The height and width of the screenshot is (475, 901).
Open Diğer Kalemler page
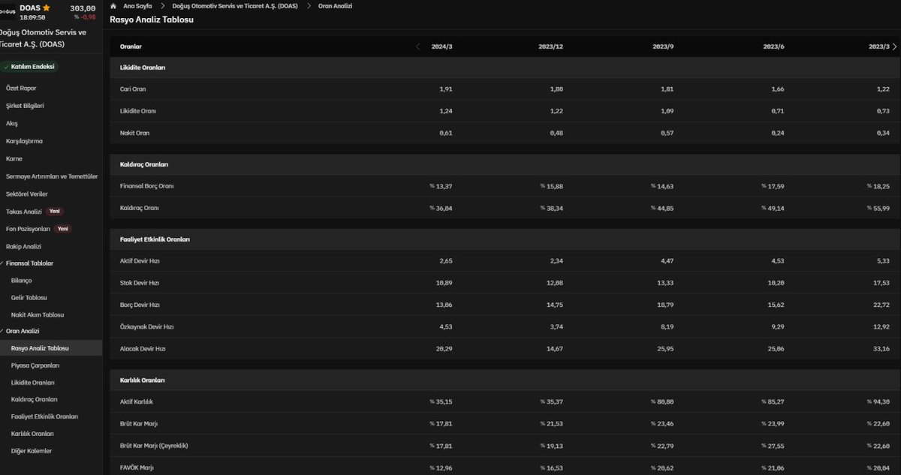(32, 451)
